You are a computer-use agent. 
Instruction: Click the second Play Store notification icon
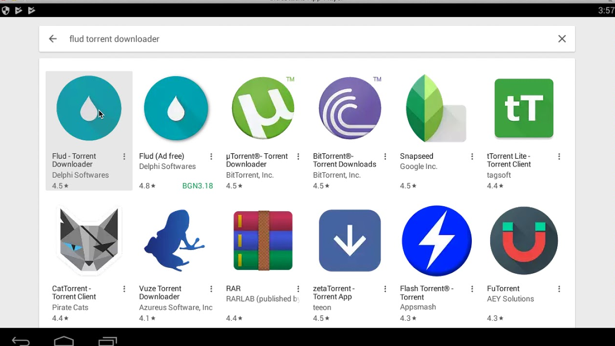32,10
